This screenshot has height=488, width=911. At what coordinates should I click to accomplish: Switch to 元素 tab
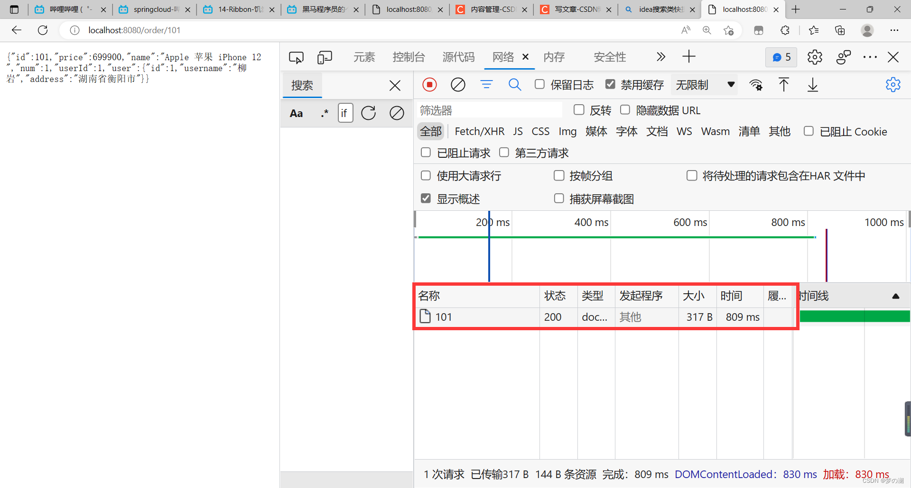tap(364, 57)
